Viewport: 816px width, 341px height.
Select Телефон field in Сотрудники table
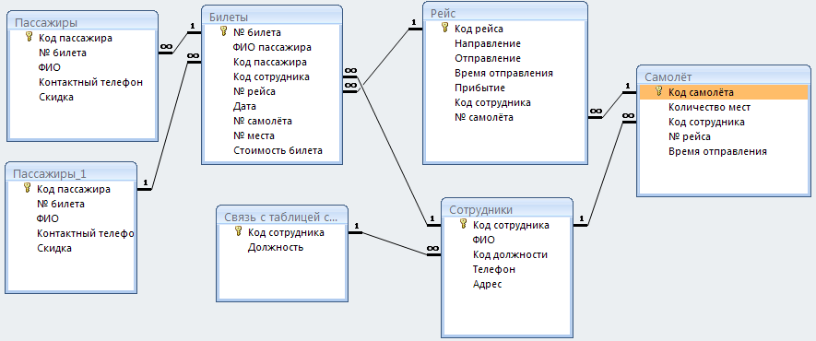(494, 269)
